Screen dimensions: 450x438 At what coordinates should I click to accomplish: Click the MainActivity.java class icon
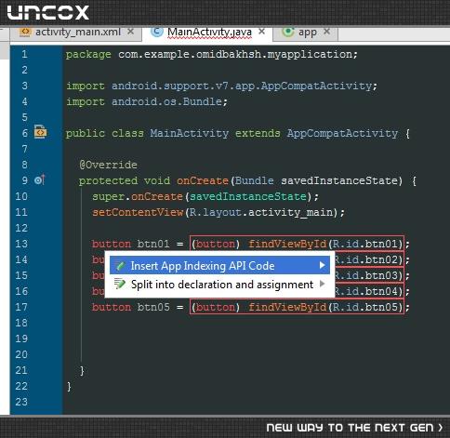(x=157, y=32)
